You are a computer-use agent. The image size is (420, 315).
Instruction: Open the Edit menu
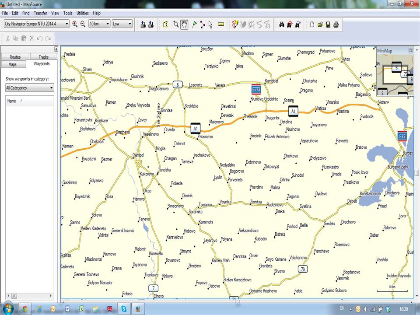pyautogui.click(x=15, y=13)
